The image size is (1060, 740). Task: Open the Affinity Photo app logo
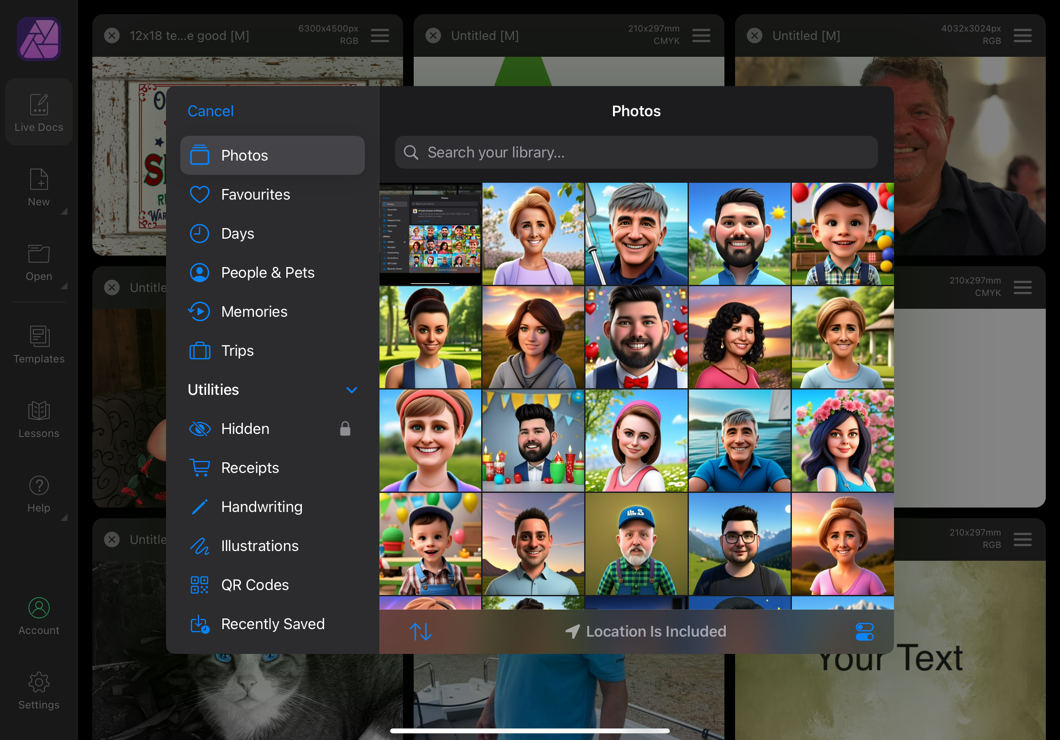[x=39, y=39]
